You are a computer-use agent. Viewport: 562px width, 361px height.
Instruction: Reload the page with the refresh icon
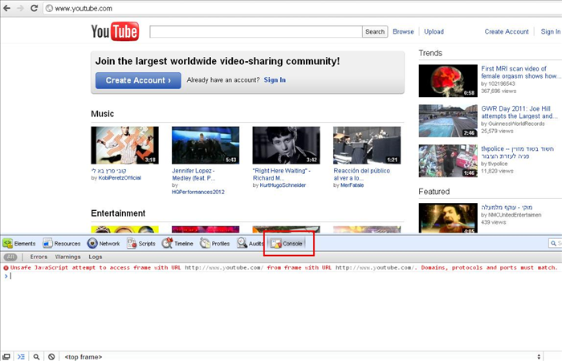(34, 8)
